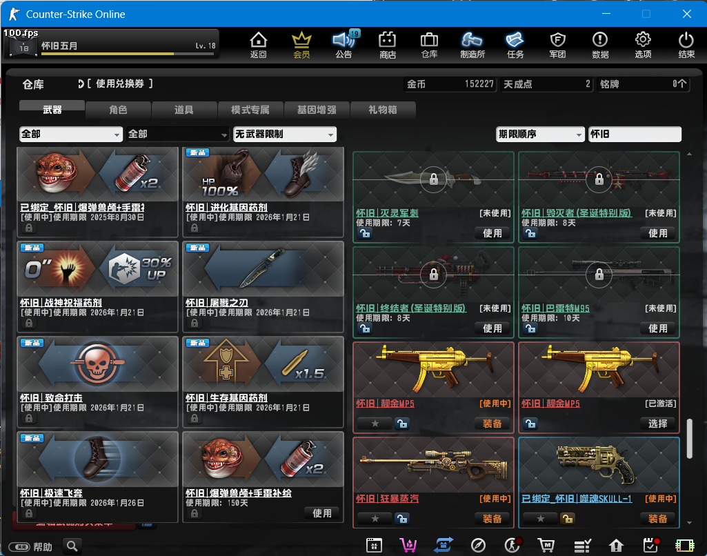Open the 会员 crown icon
This screenshot has width=707, height=556.
tap(301, 45)
